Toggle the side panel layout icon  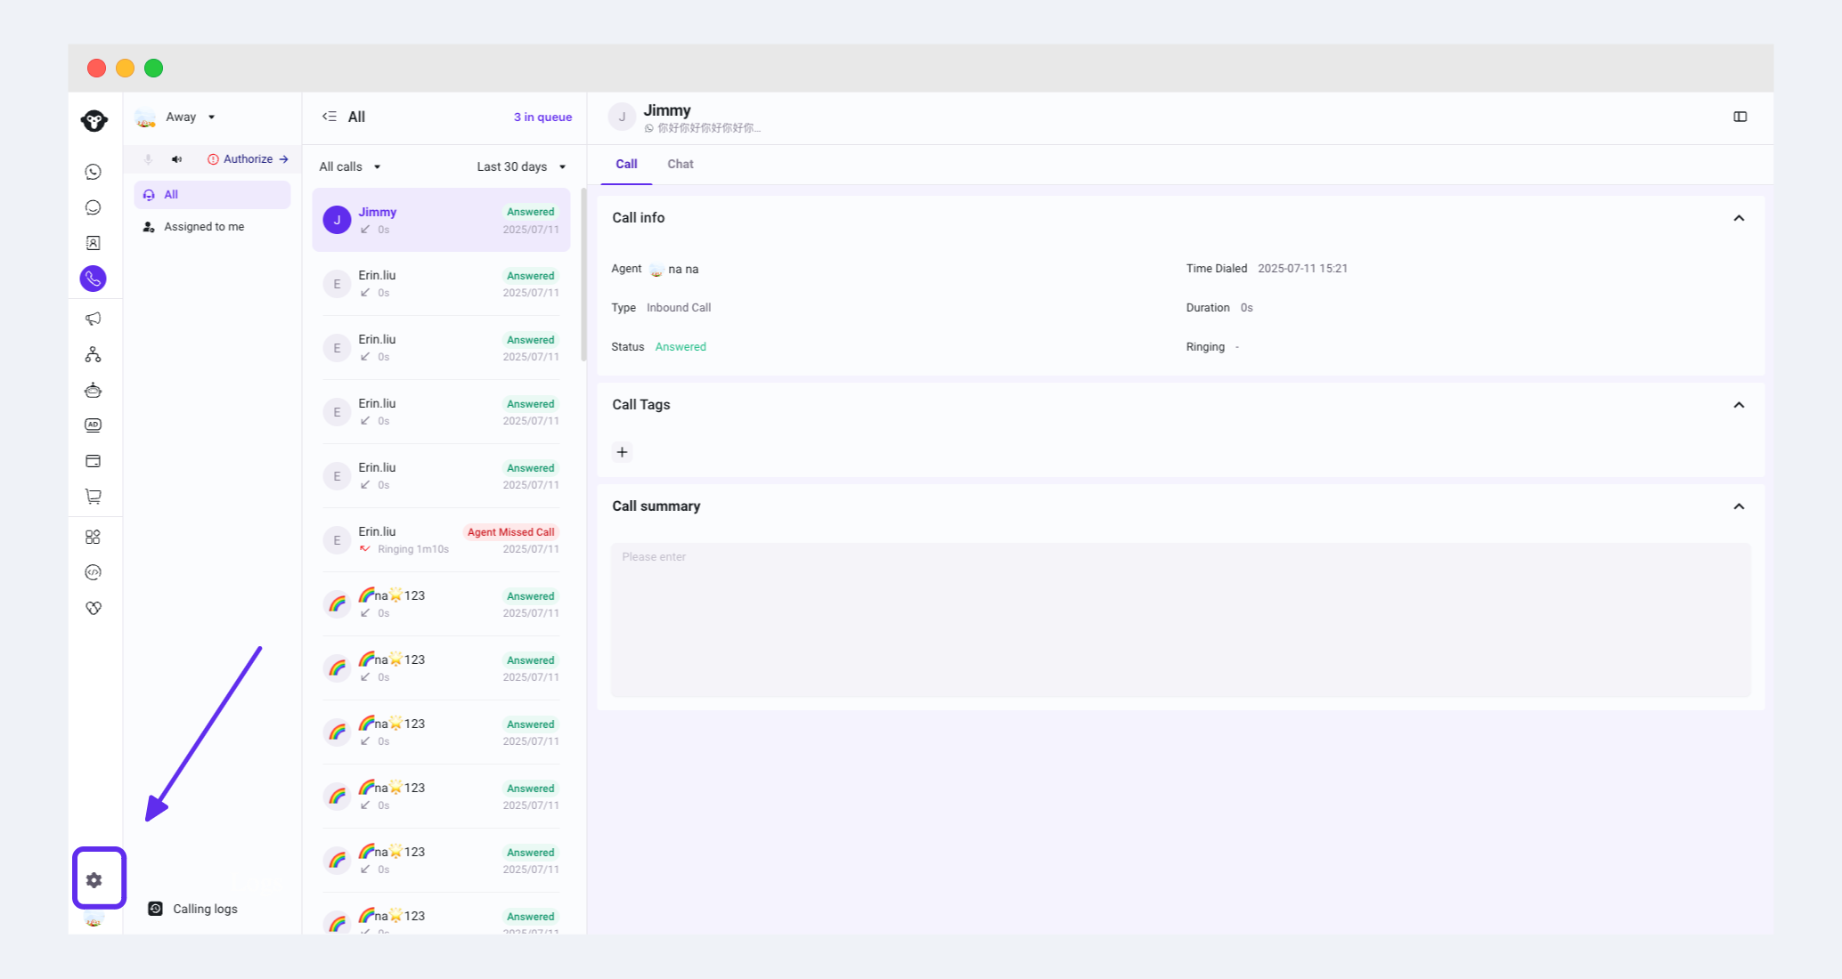(x=1740, y=117)
